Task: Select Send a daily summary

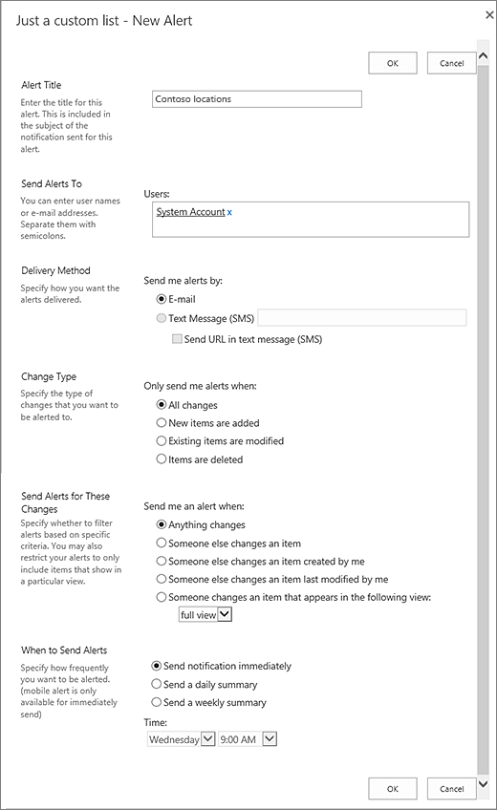Action: click(x=156, y=684)
